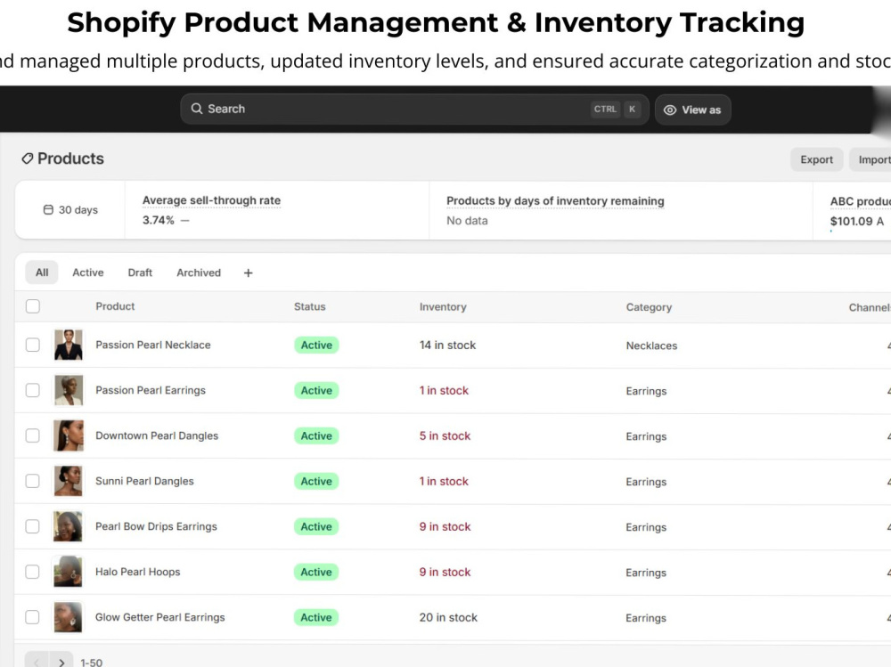Check the Sunni Pearl Dangles checkbox
The height and width of the screenshot is (667, 891).
[x=33, y=481]
